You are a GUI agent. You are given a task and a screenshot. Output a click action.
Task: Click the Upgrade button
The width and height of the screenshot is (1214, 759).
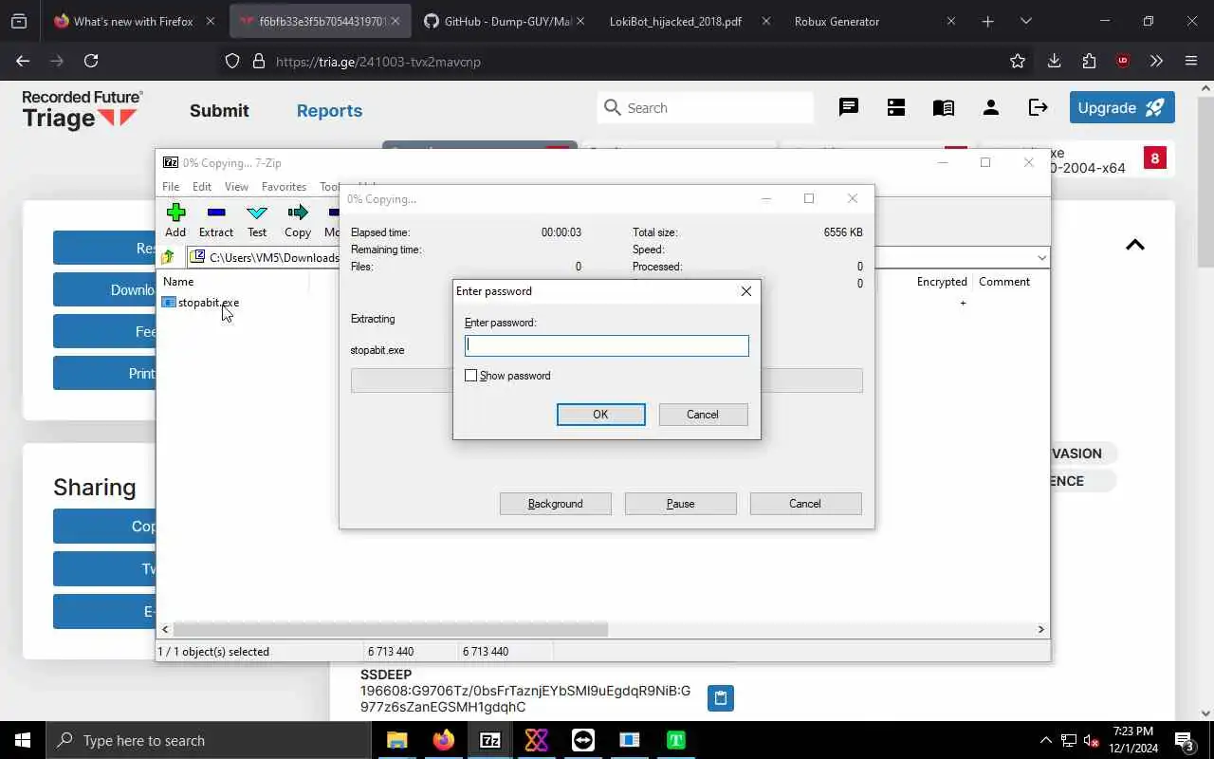coord(1122,107)
